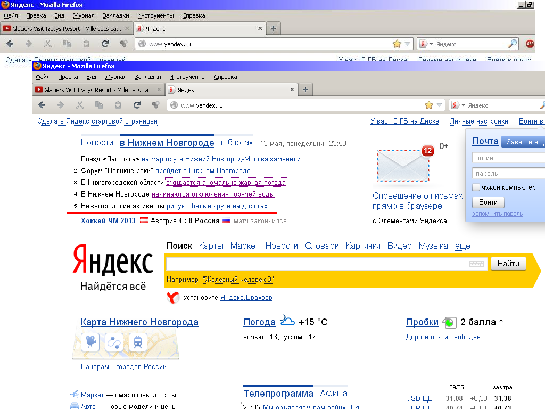The height and width of the screenshot is (409, 545).
Task: Switch to Glaciers Visit tab in front window
Action: (98, 89)
